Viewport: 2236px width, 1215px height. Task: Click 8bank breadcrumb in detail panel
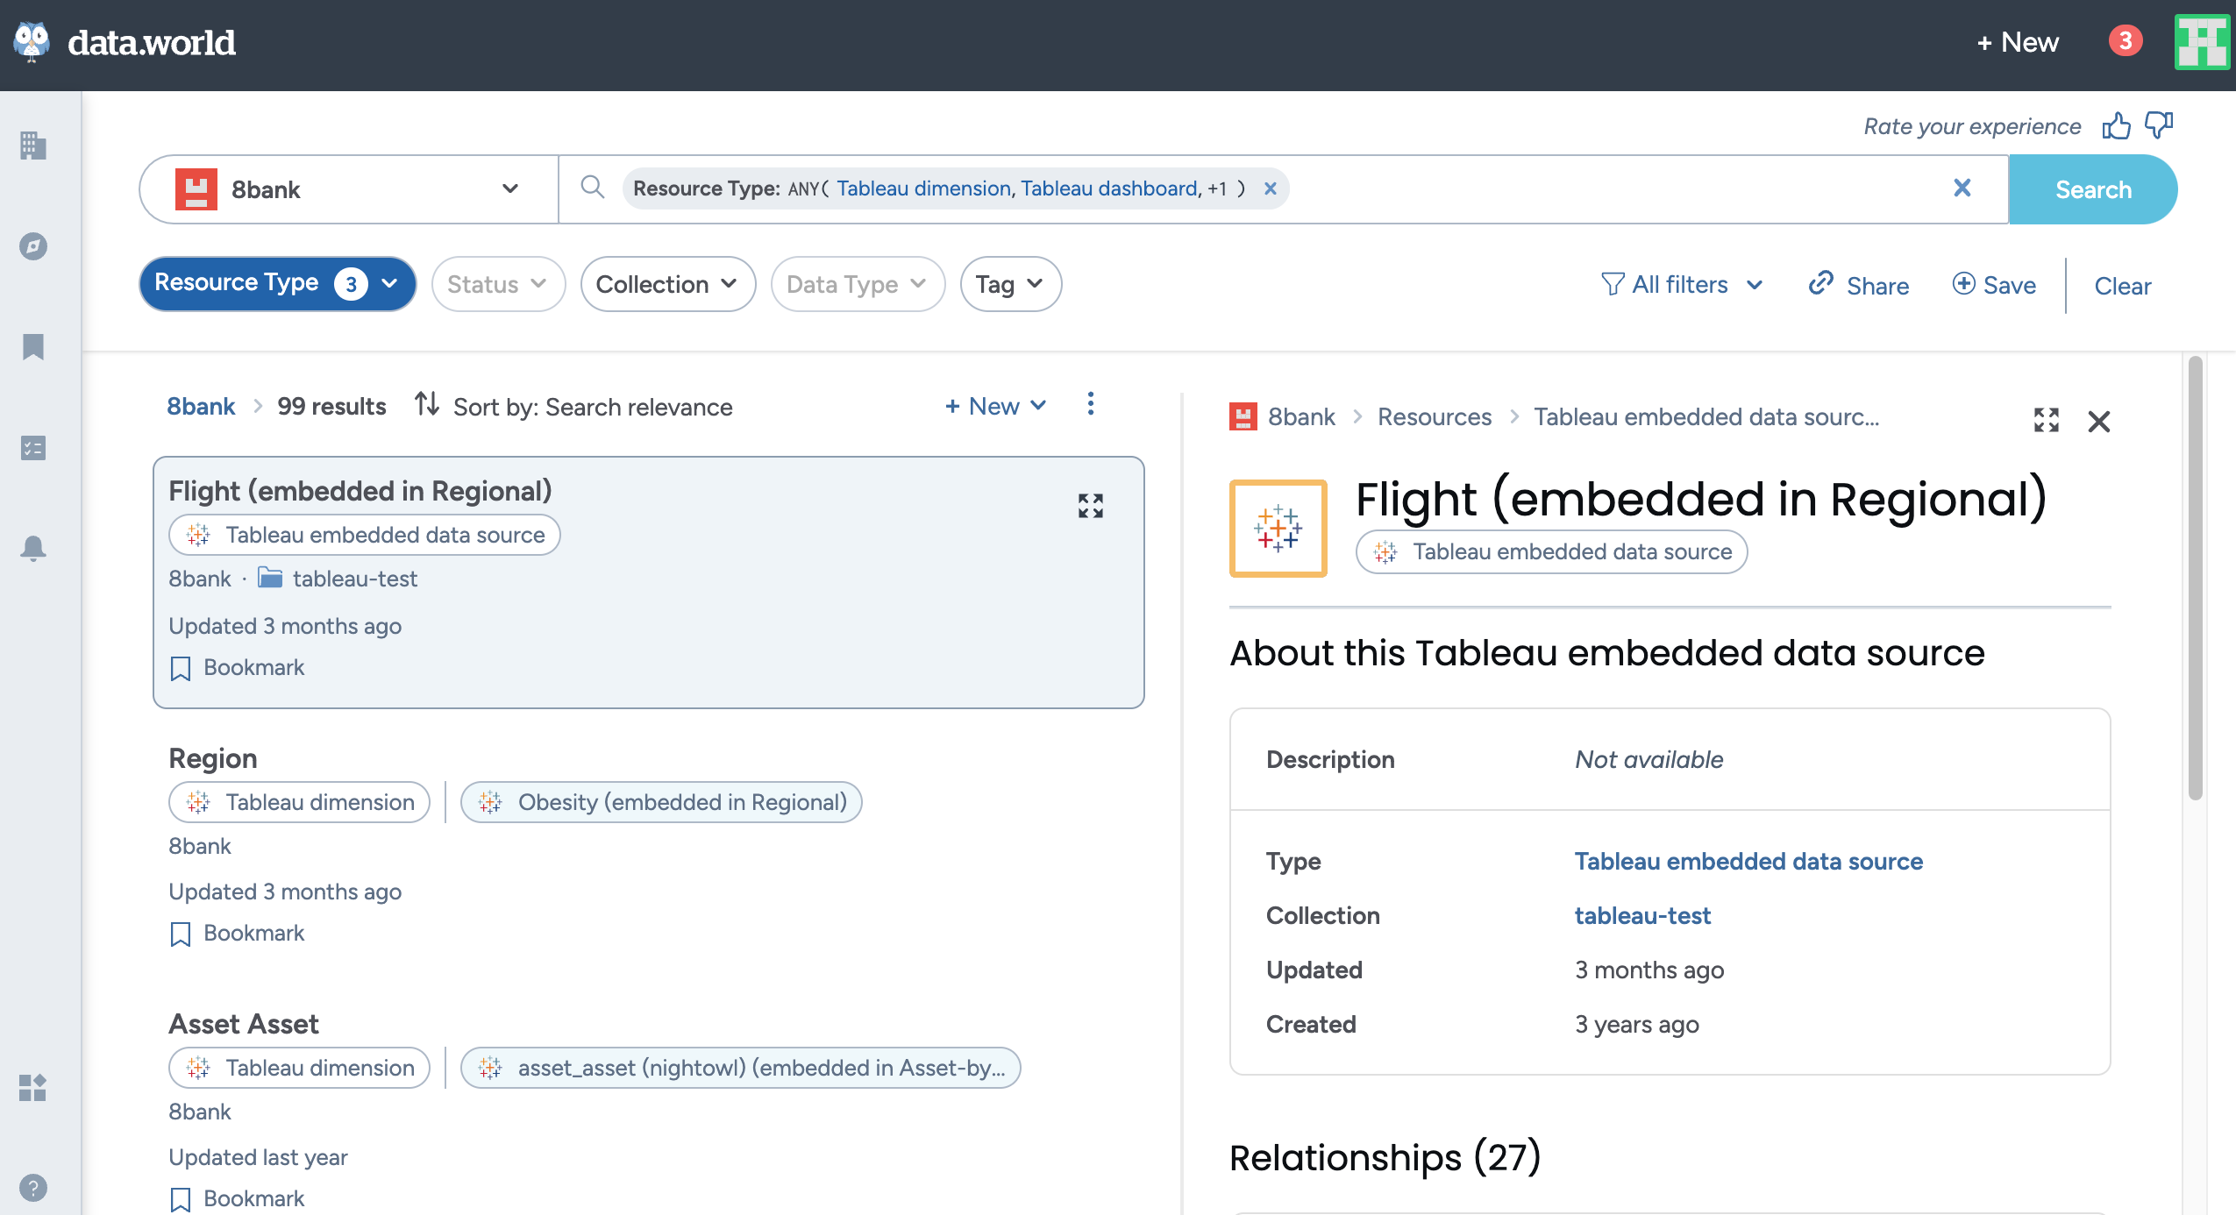coord(1301,416)
